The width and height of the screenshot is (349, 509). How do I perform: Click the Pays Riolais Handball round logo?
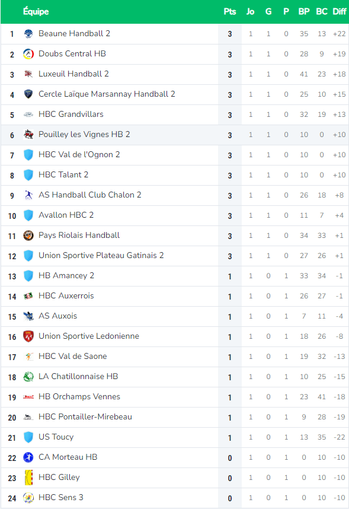point(28,236)
